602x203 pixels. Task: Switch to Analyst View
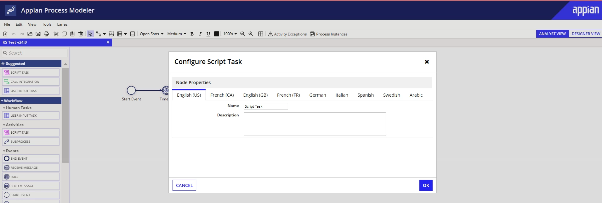552,34
